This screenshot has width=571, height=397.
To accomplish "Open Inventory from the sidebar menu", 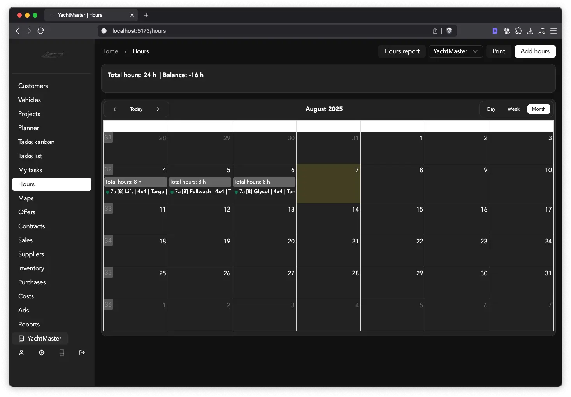I will point(31,268).
